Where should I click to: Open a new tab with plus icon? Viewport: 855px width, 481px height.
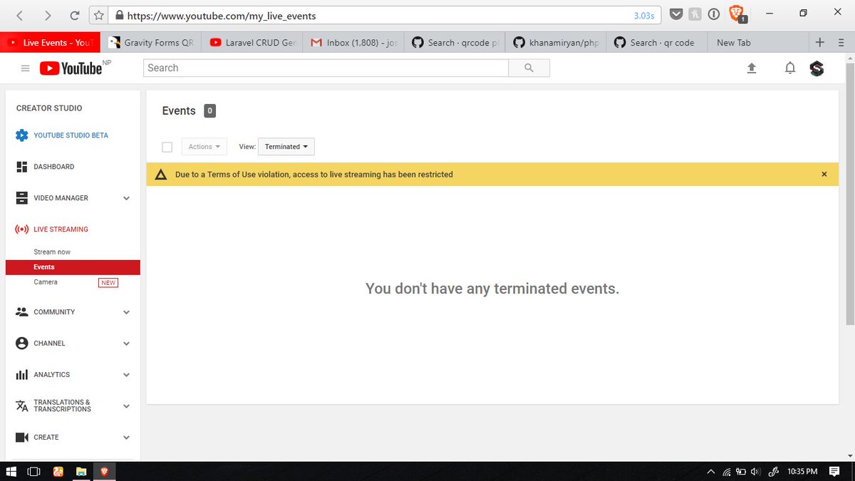click(x=820, y=42)
